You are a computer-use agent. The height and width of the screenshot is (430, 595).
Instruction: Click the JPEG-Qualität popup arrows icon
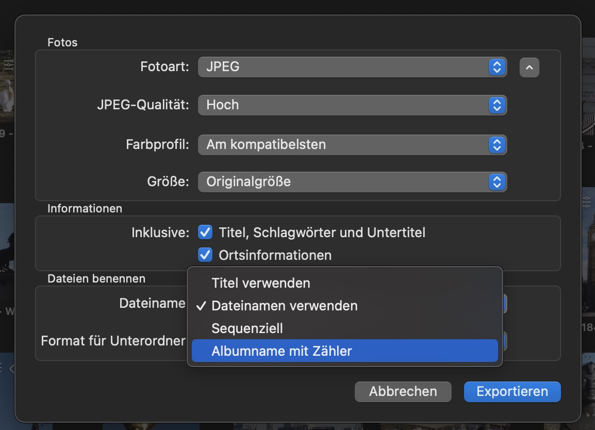pos(497,105)
